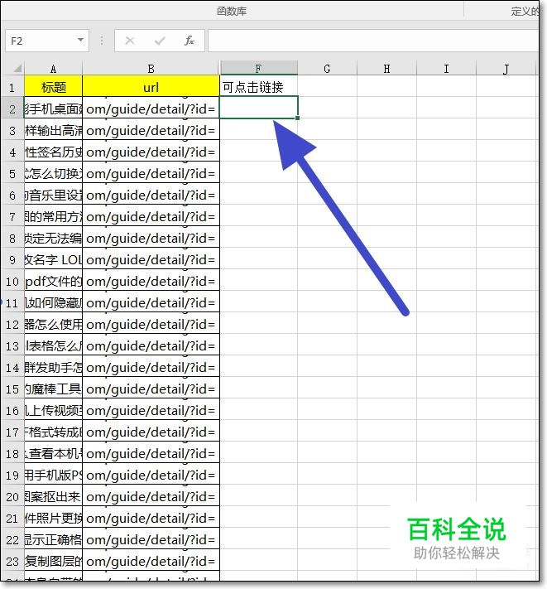The width and height of the screenshot is (547, 589).
Task: Click formula bar expand dots handle
Action: pyautogui.click(x=102, y=41)
